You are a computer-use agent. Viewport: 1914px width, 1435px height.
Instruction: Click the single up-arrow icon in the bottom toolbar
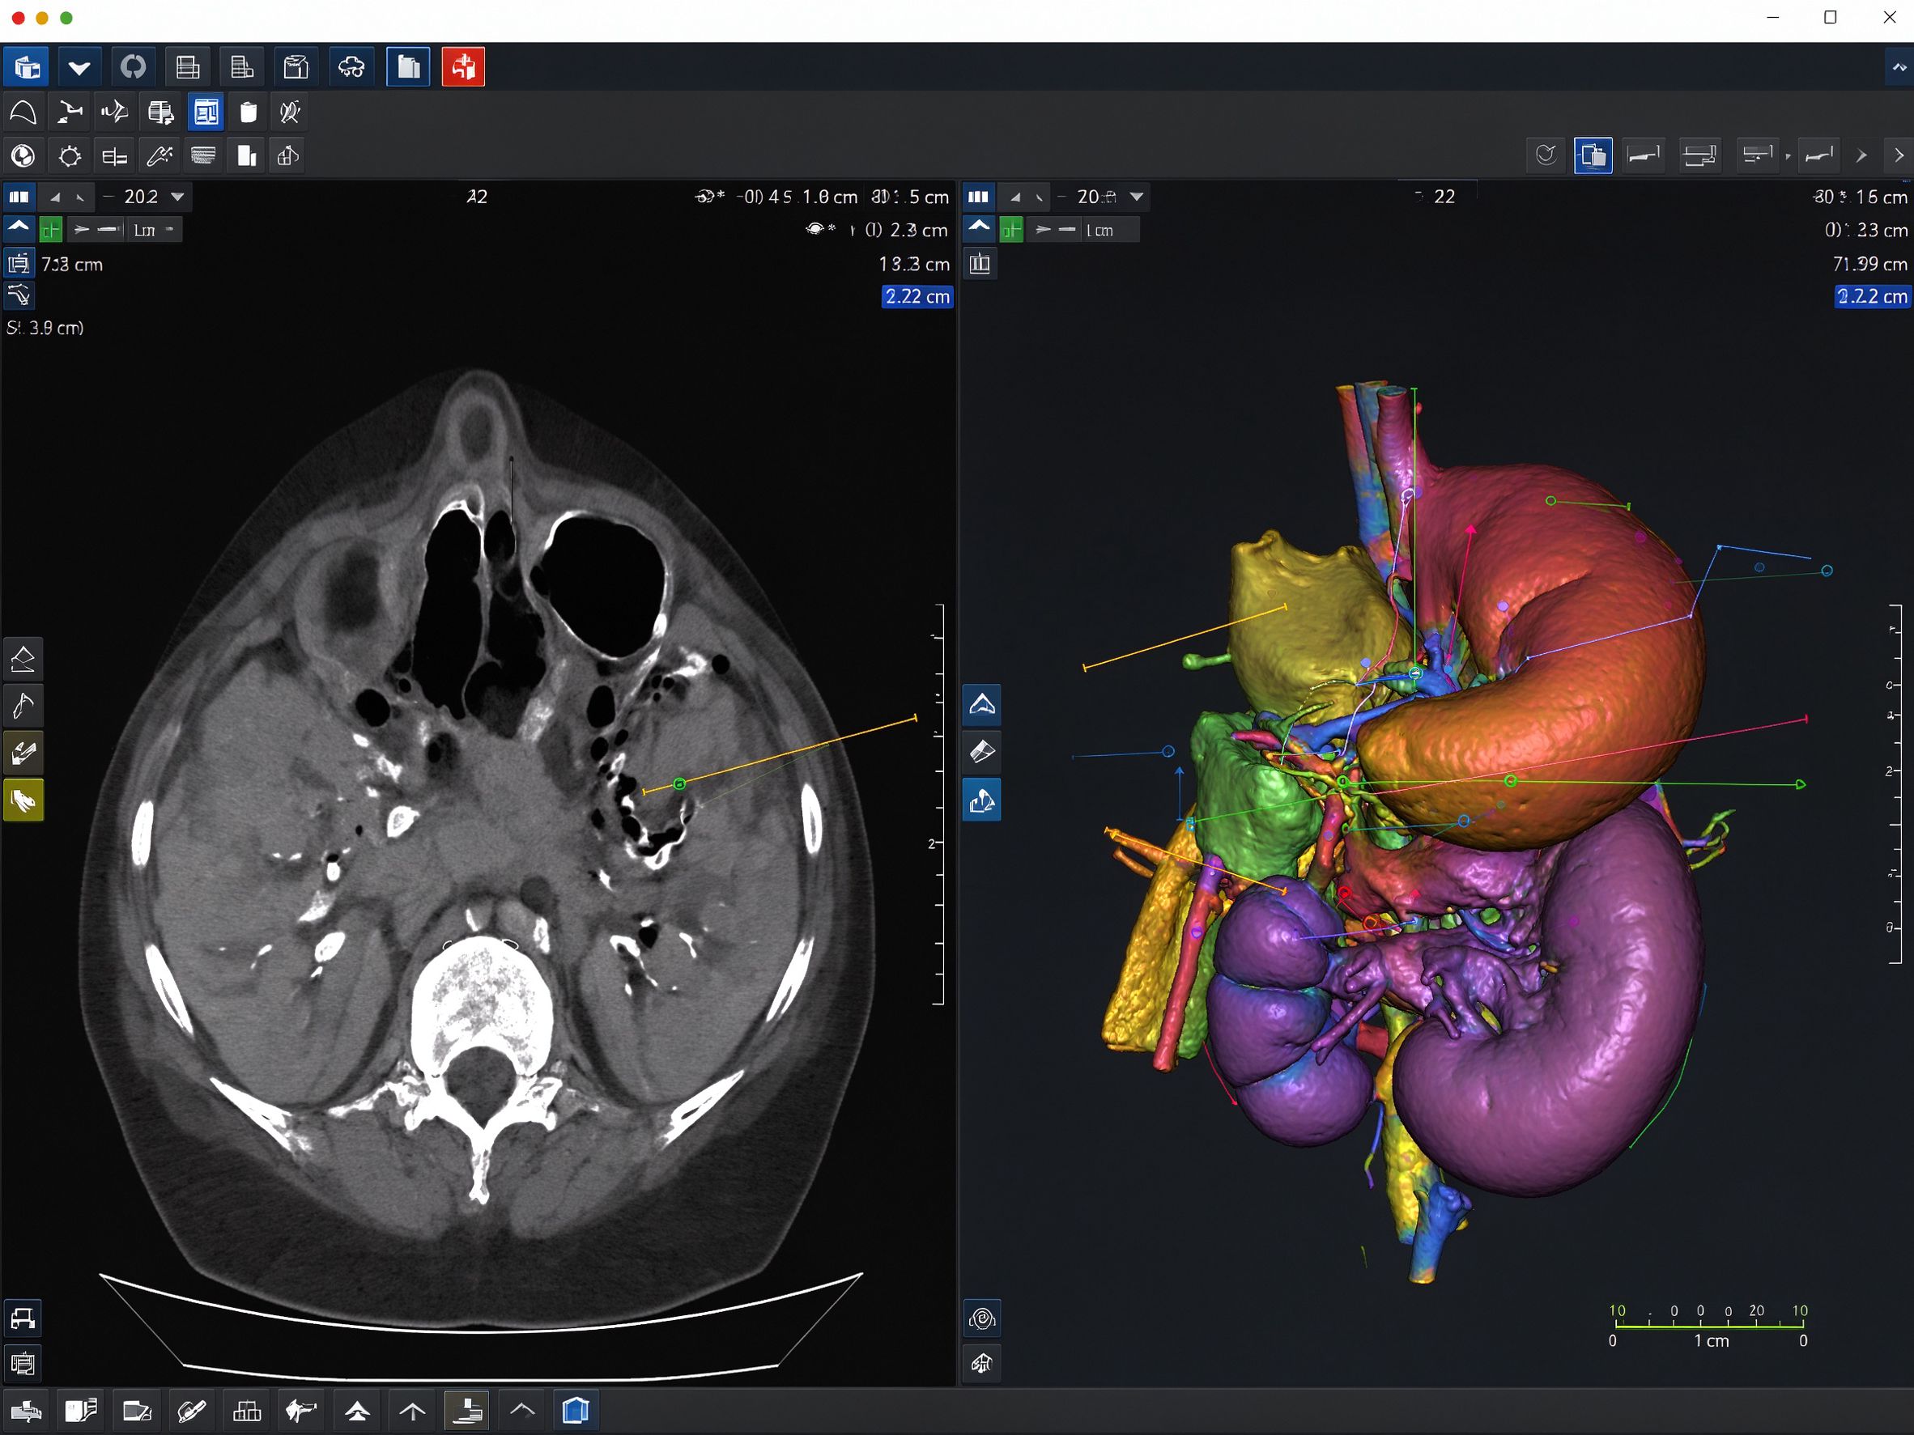pyautogui.click(x=412, y=1412)
